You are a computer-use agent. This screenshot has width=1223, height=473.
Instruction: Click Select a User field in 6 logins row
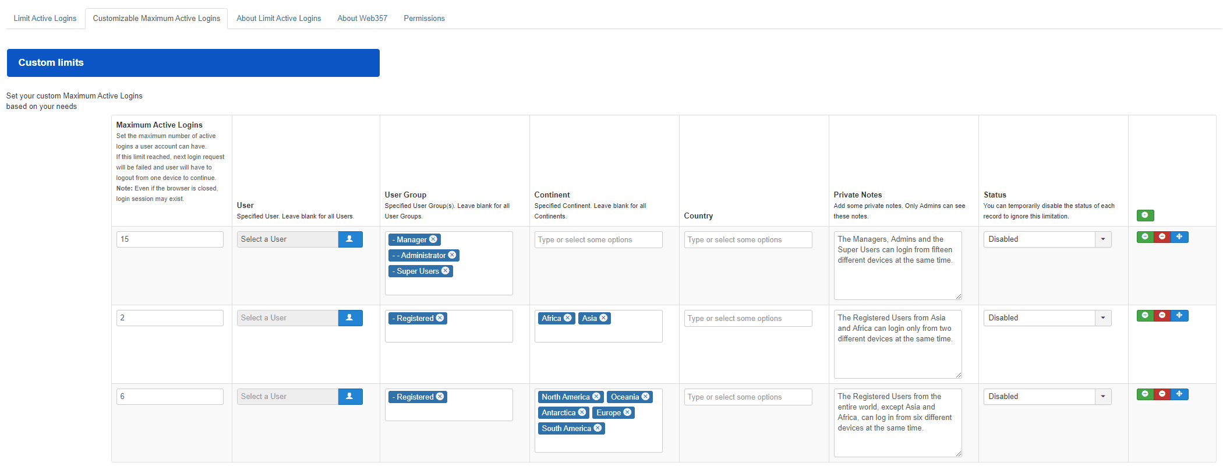[287, 397]
